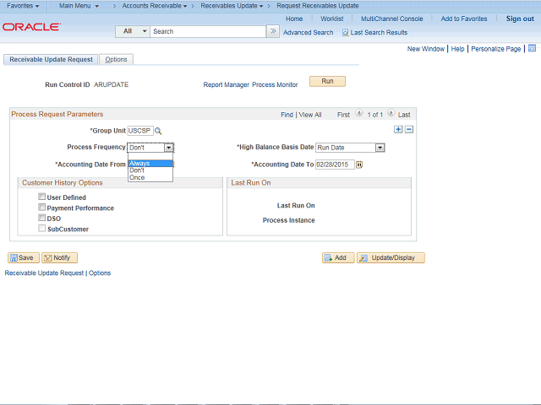The width and height of the screenshot is (541, 405).
Task: Enable the User Defined checkbox
Action: tap(41, 197)
